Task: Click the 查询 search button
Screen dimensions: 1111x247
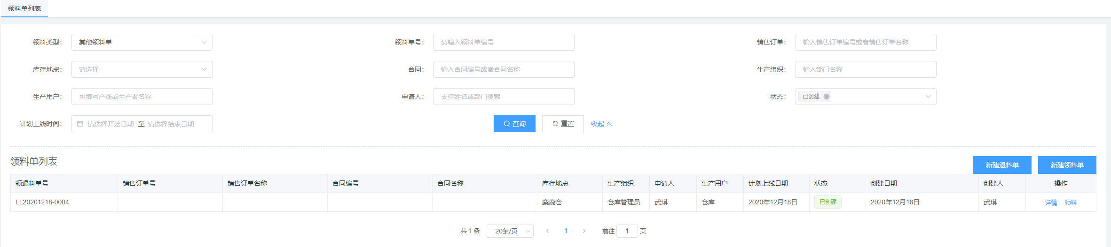Action: coord(514,124)
